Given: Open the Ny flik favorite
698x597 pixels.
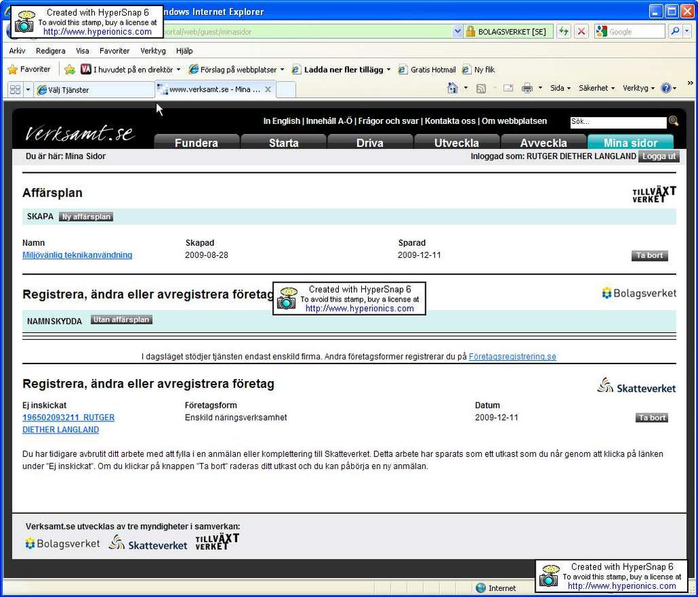Looking at the screenshot, I should (x=479, y=69).
